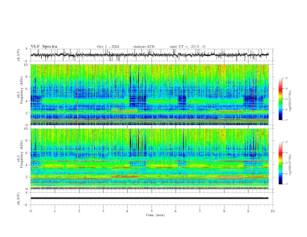Click inside the ch.1 spectrogram panel

click(150, 94)
